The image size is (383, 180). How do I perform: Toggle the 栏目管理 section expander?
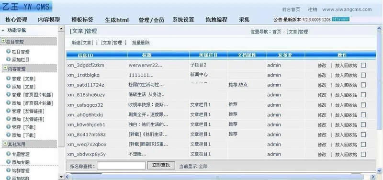(3, 41)
